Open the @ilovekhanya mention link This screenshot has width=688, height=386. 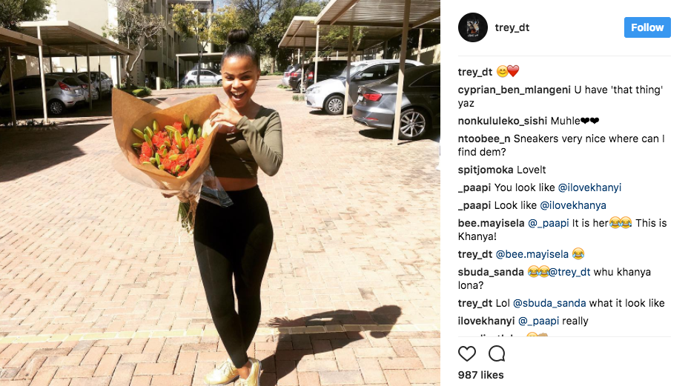pyautogui.click(x=572, y=205)
